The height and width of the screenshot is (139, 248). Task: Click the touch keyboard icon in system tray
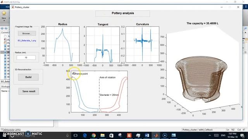point(216,136)
